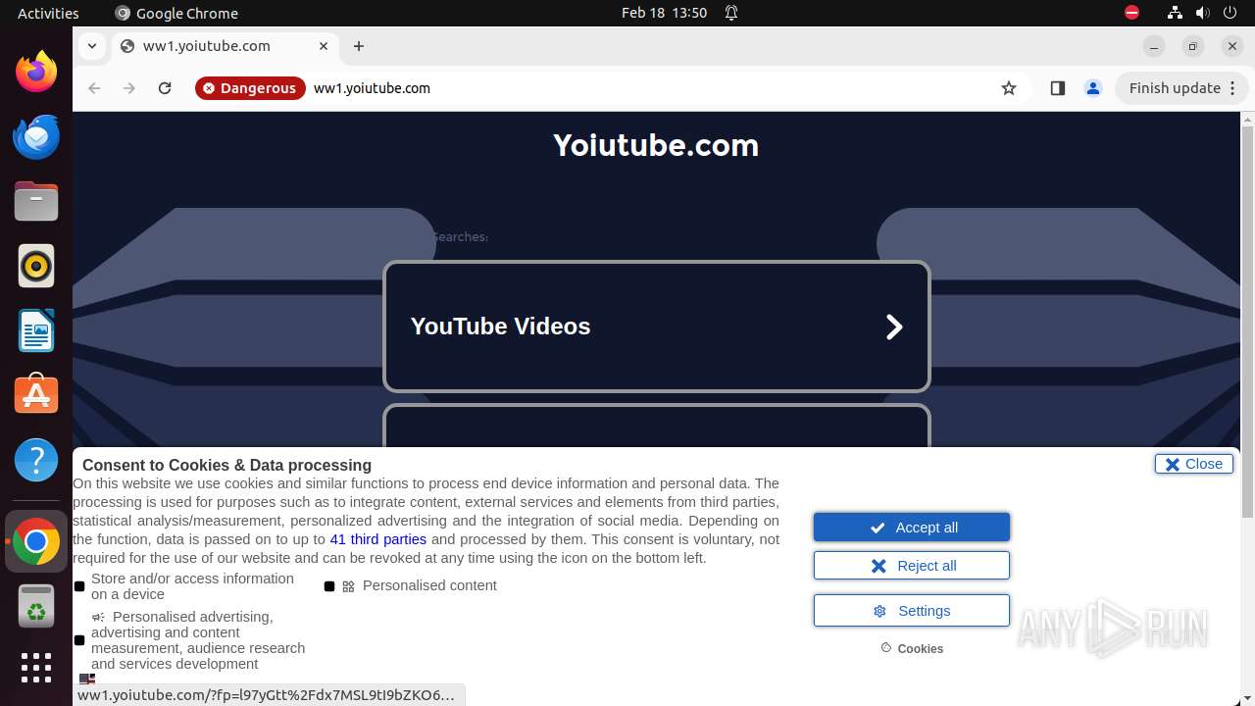Open the Activities overview
1255x706 pixels.
[48, 13]
